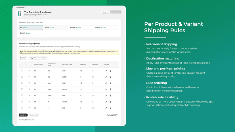Click the Individual Shipping Rules heading
235x132 pixels.
pos(29,44)
